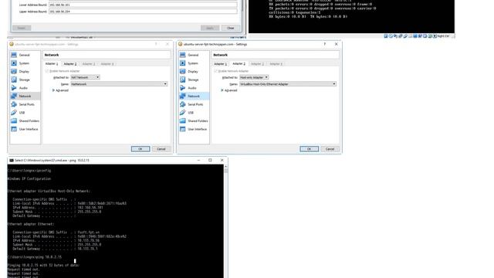Maximize the cmd.exe ping window
Image resolution: width=494 pixels, height=278 pixels.
210,160
